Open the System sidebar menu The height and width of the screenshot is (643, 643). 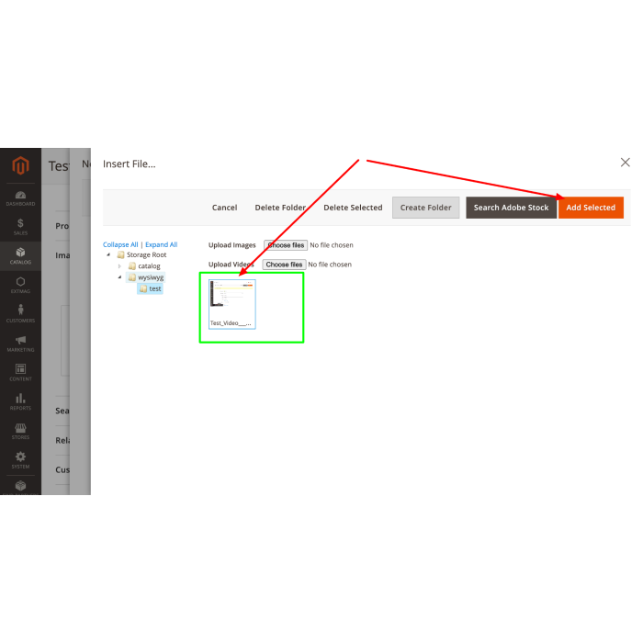(x=20, y=460)
